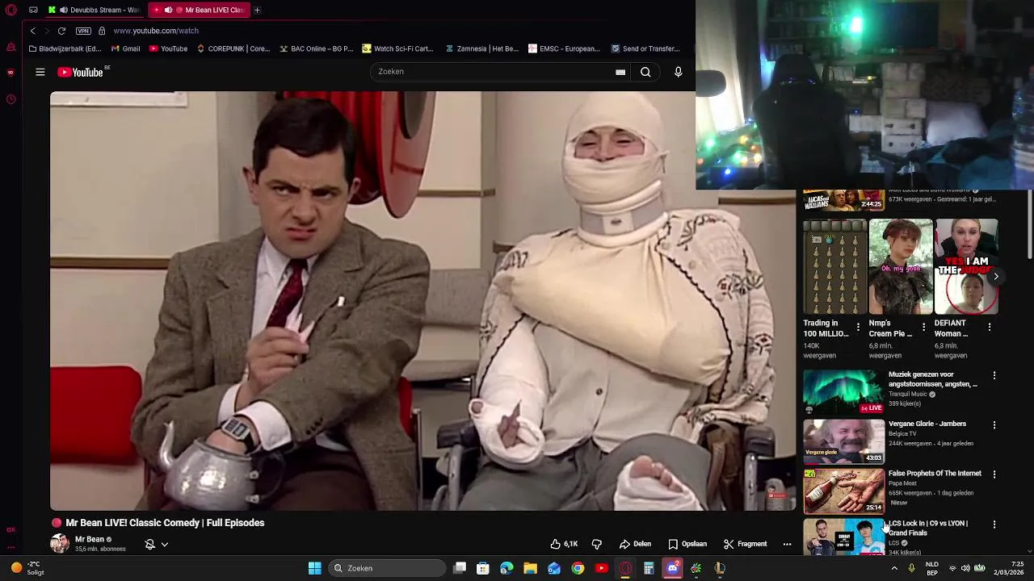1034x581 pixels.
Task: Open False Prophets Of The Internet title
Action: 935,473
